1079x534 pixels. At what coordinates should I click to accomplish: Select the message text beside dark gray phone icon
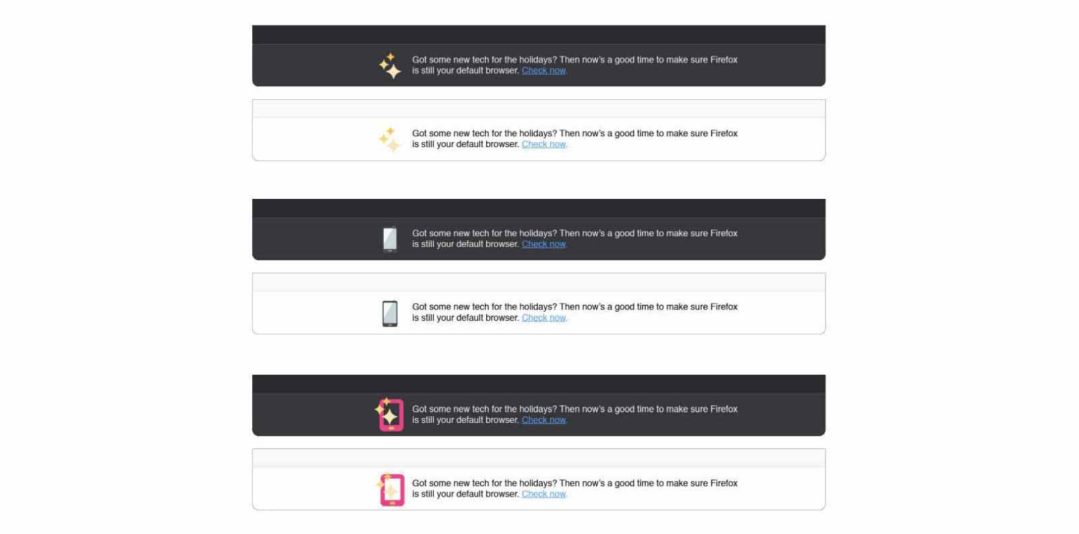tap(575, 233)
